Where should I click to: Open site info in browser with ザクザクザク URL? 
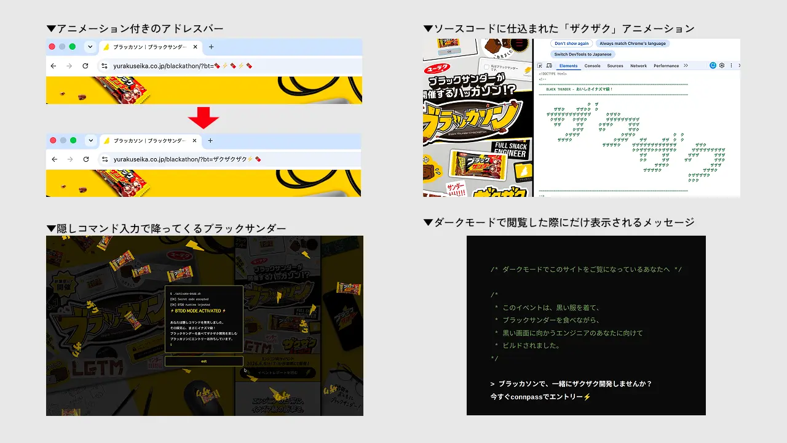pyautogui.click(x=105, y=159)
